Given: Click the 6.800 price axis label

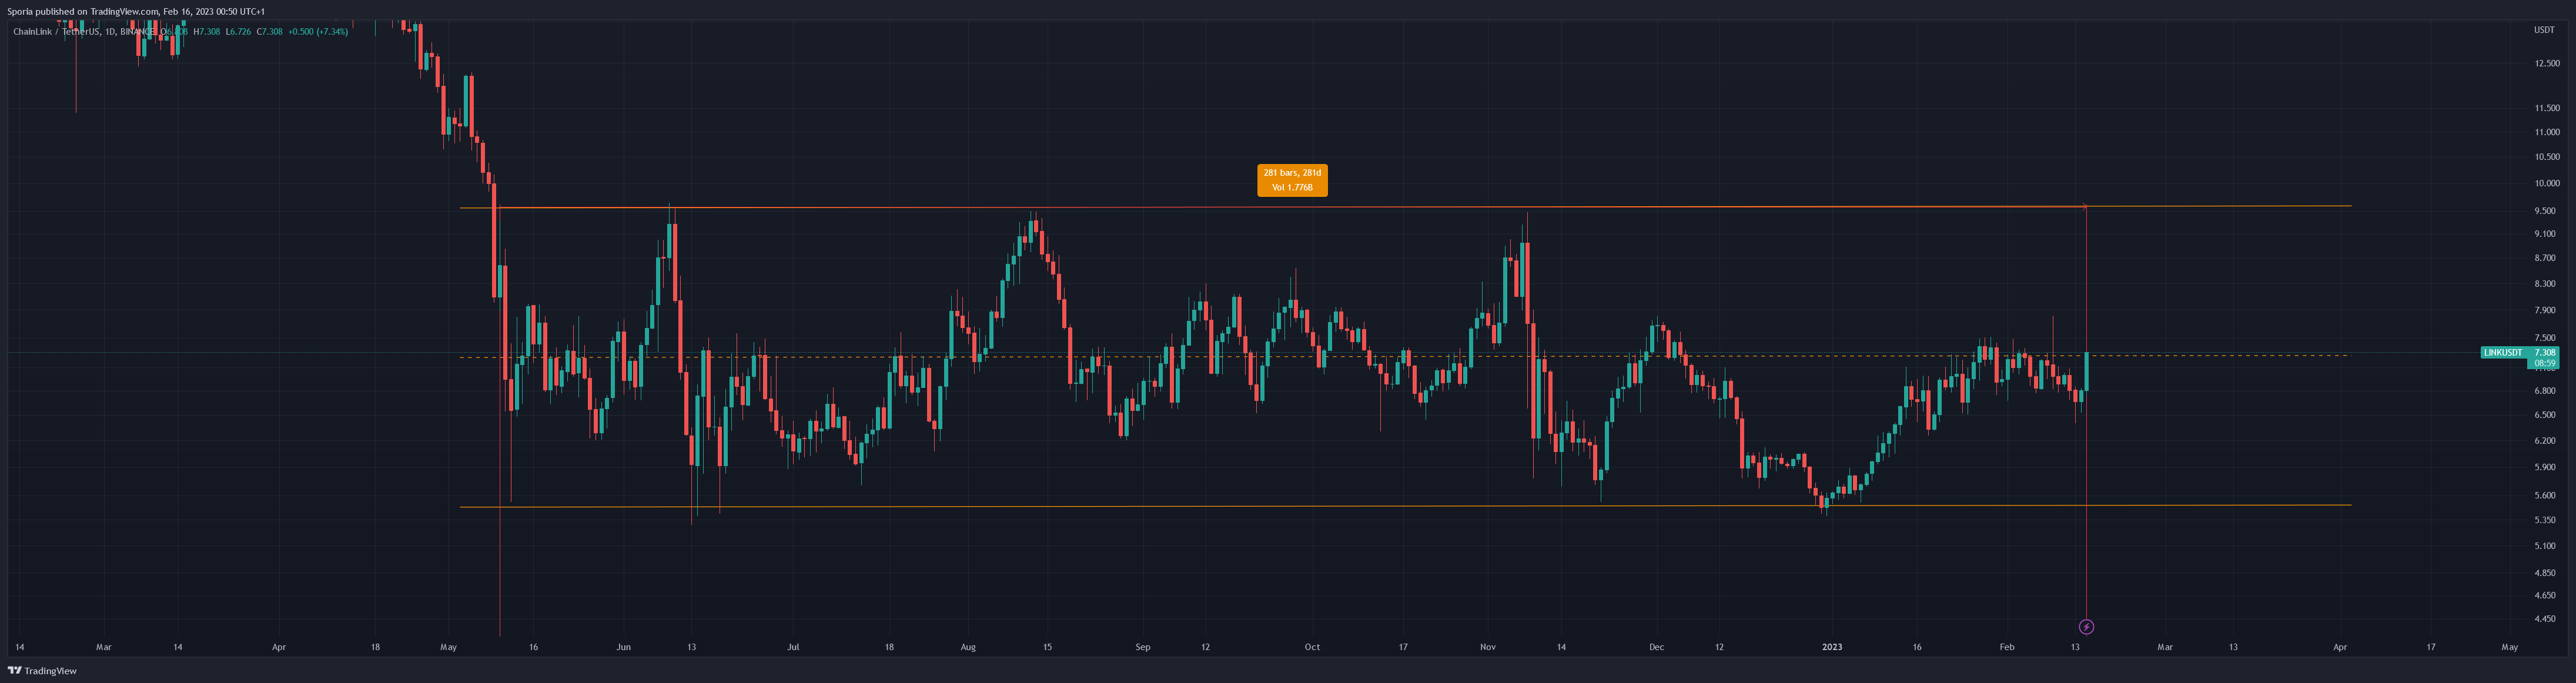Looking at the screenshot, I should click(2545, 391).
